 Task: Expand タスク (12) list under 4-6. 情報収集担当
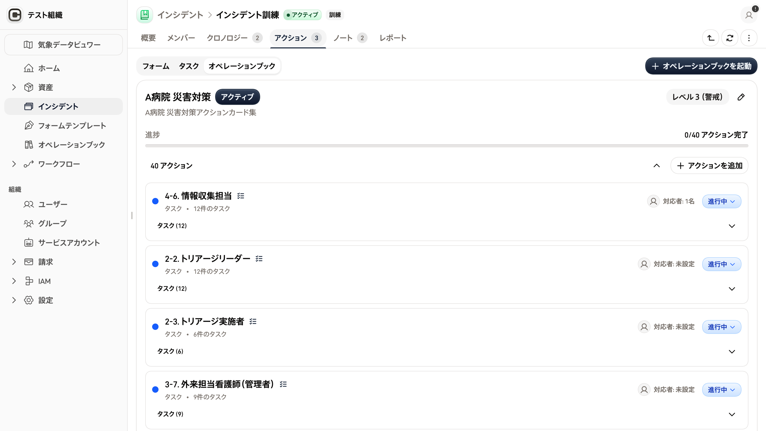(x=447, y=226)
